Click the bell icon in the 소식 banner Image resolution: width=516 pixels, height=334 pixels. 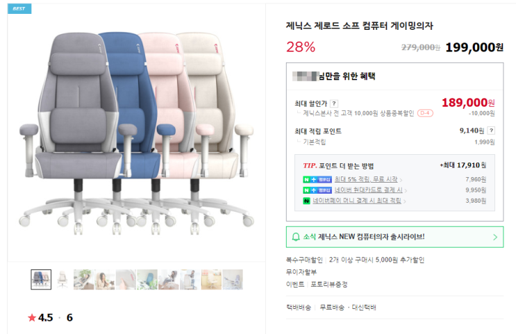[x=296, y=237]
